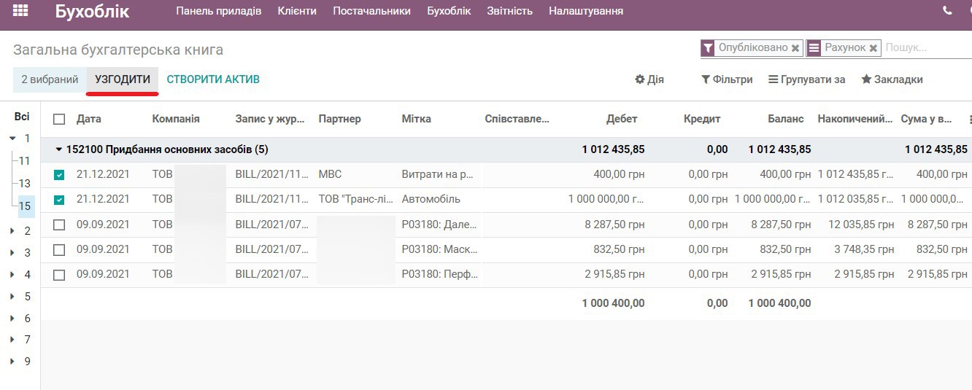Sort by Кредит column header

[702, 119]
